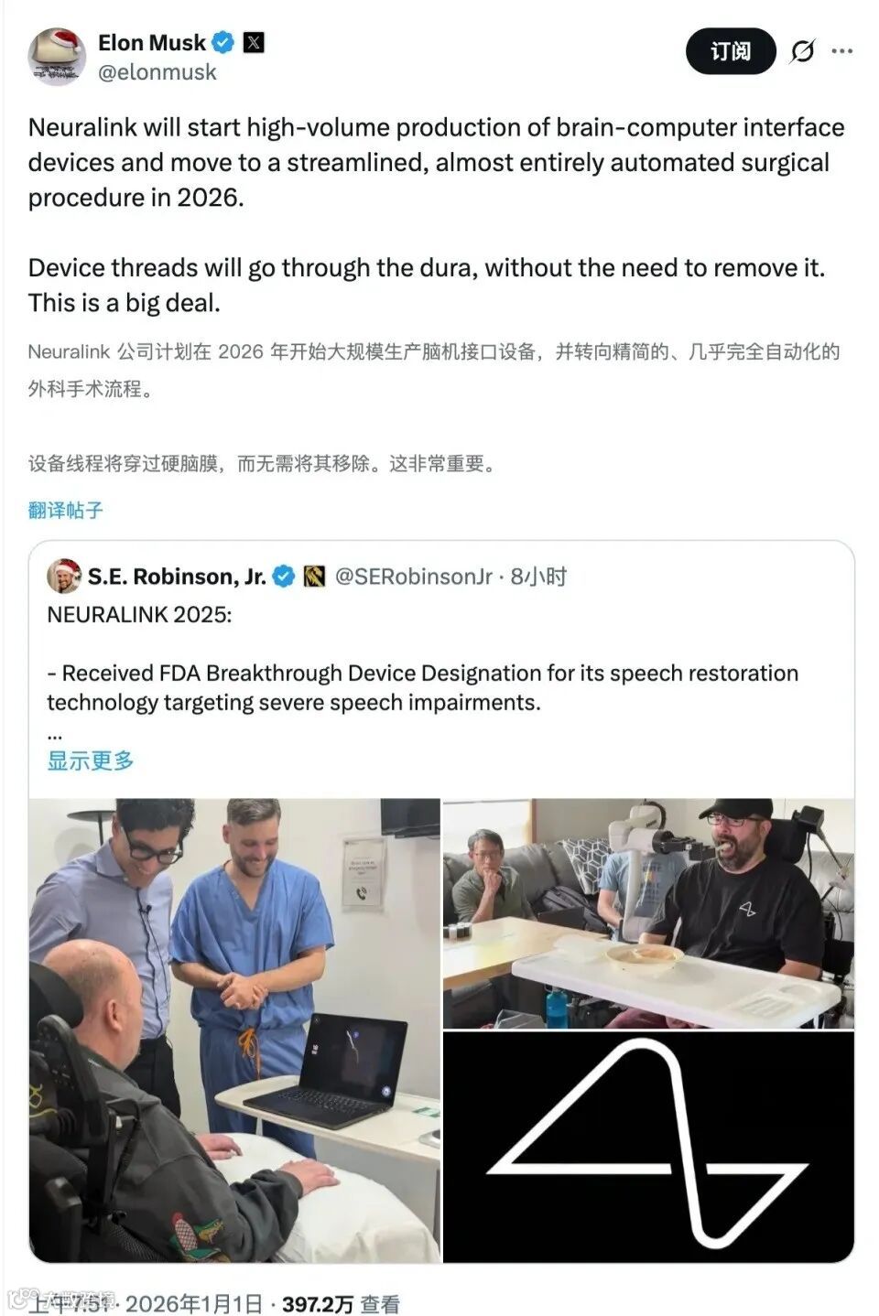Image resolution: width=879 pixels, height=1316 pixels.
Task: Click the 2026年1月1日 post date
Action: coord(193,1304)
